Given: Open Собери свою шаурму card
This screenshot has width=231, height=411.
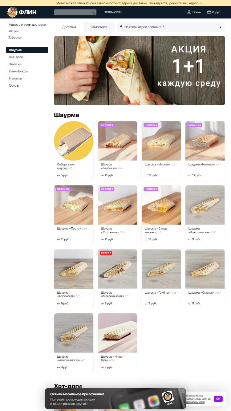Looking at the screenshot, I should 74,151.
